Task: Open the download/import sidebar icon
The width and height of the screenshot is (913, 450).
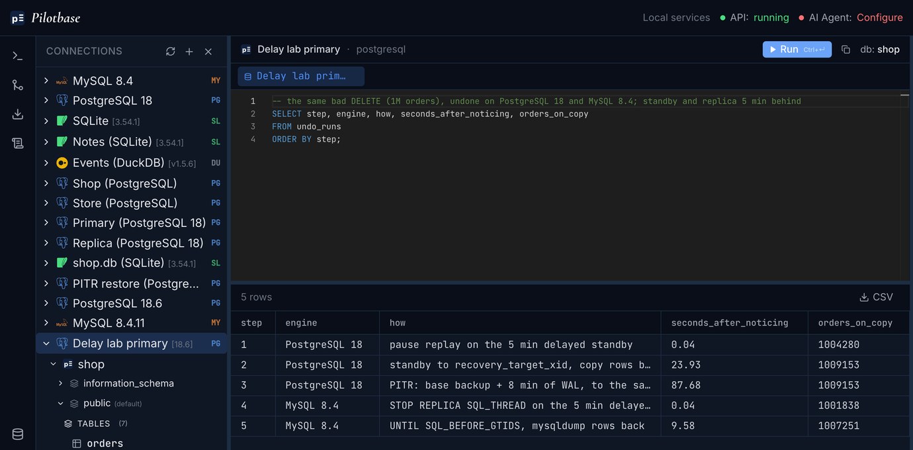Action: (x=18, y=114)
